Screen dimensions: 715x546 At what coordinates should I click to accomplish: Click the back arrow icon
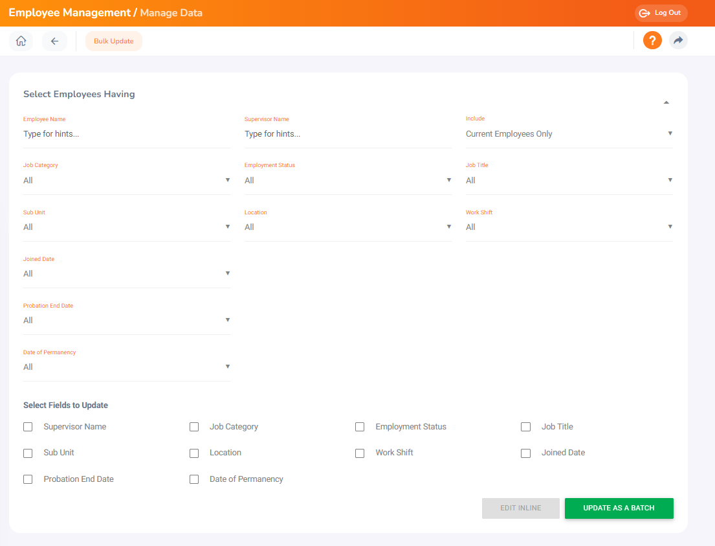[55, 41]
